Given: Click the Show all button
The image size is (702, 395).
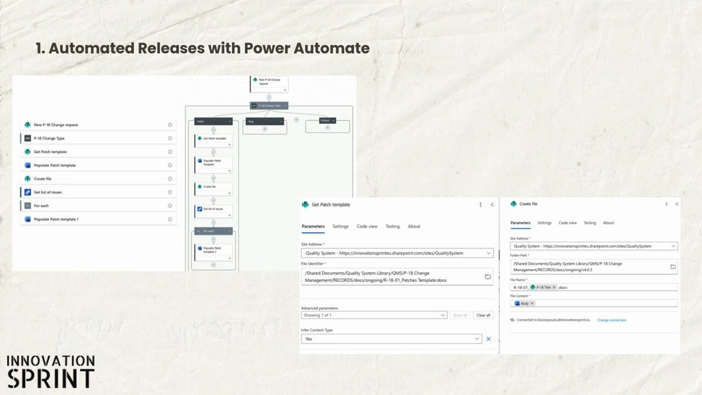Looking at the screenshot, I should [460, 315].
